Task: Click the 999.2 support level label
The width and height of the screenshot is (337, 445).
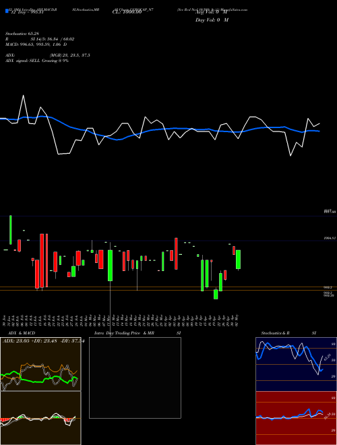Action: point(328,287)
